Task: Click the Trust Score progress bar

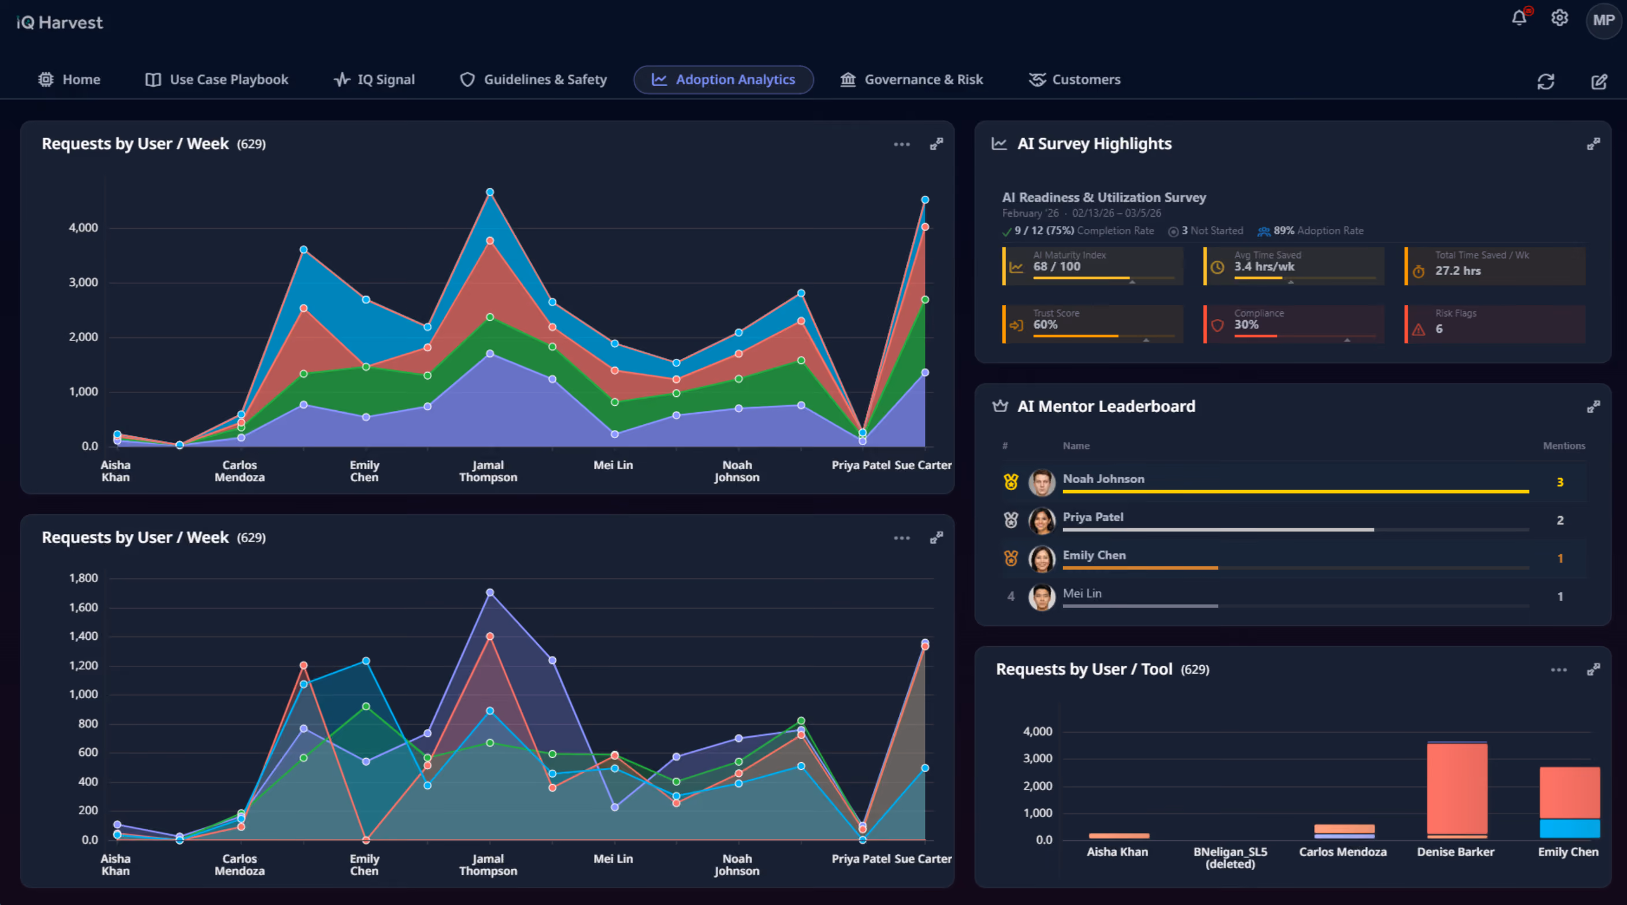Action: (1104, 336)
